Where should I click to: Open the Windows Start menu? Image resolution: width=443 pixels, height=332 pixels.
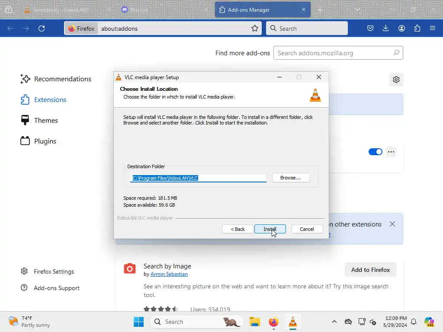click(x=138, y=322)
